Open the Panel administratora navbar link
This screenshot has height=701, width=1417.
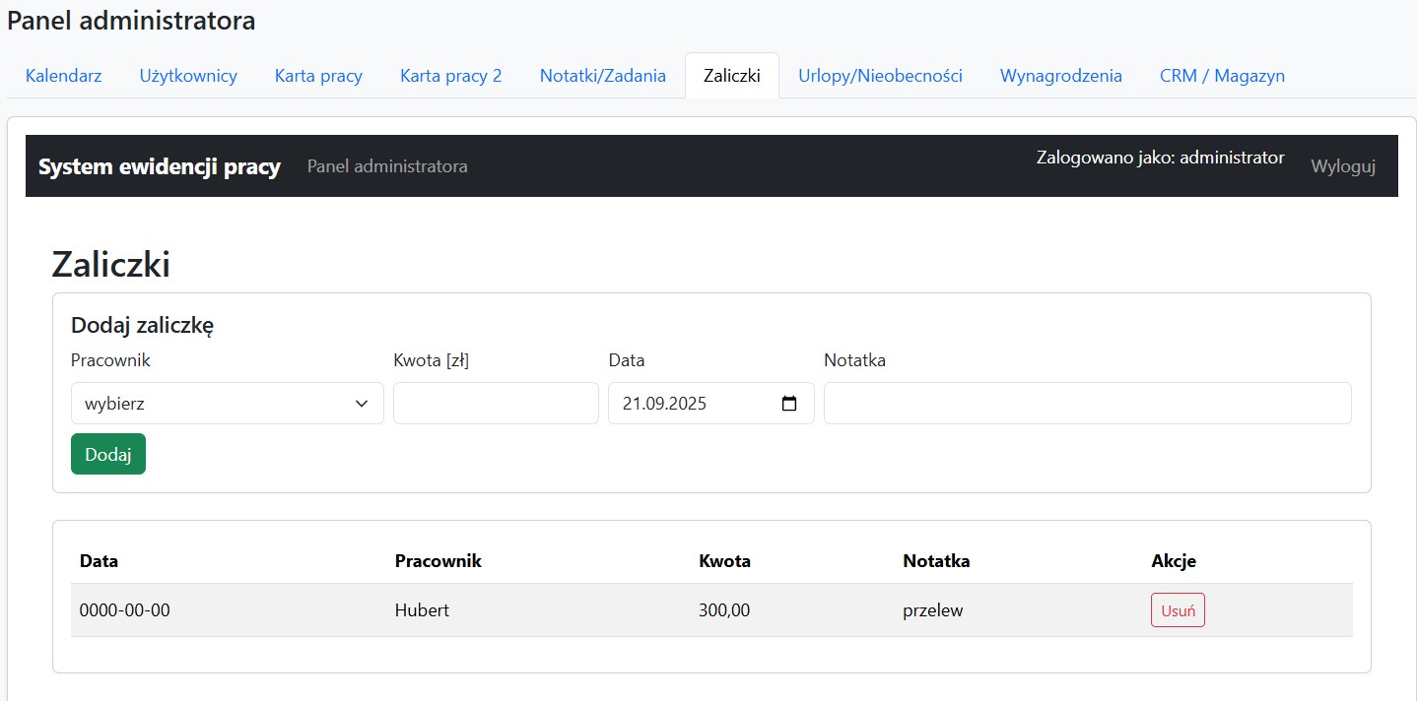387,166
